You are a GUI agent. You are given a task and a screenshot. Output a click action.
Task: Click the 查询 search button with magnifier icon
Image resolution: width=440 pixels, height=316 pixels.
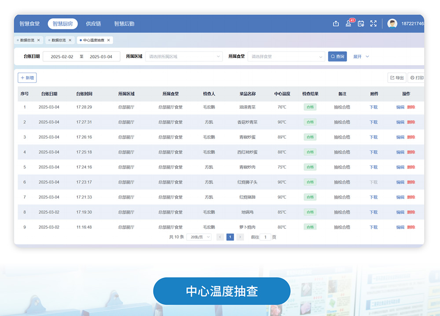(337, 56)
